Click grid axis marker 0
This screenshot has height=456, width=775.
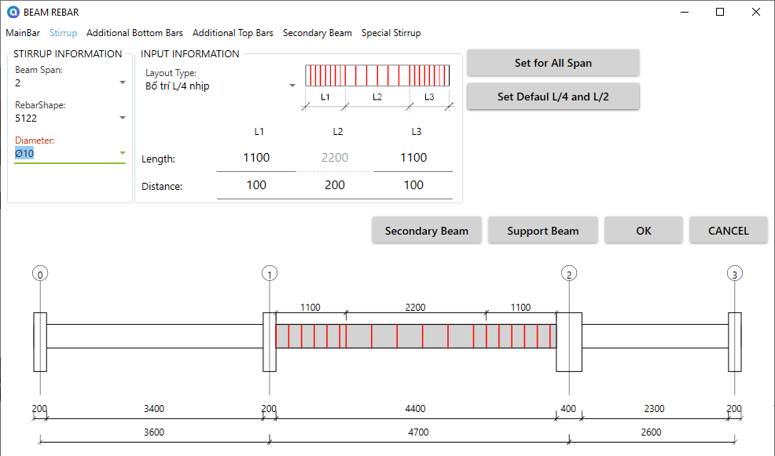point(40,274)
